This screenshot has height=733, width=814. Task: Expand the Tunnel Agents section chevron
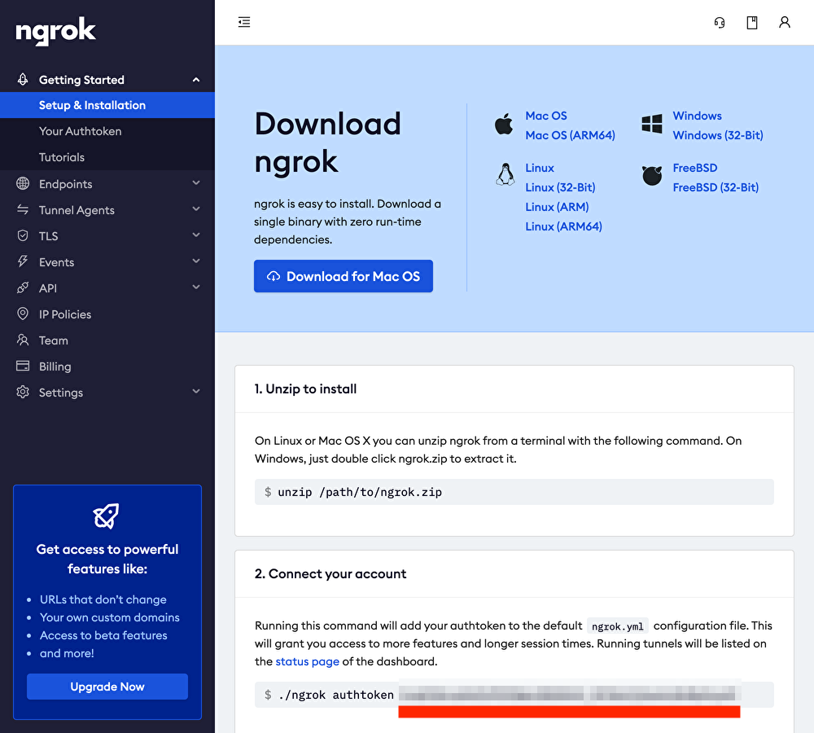coord(195,208)
